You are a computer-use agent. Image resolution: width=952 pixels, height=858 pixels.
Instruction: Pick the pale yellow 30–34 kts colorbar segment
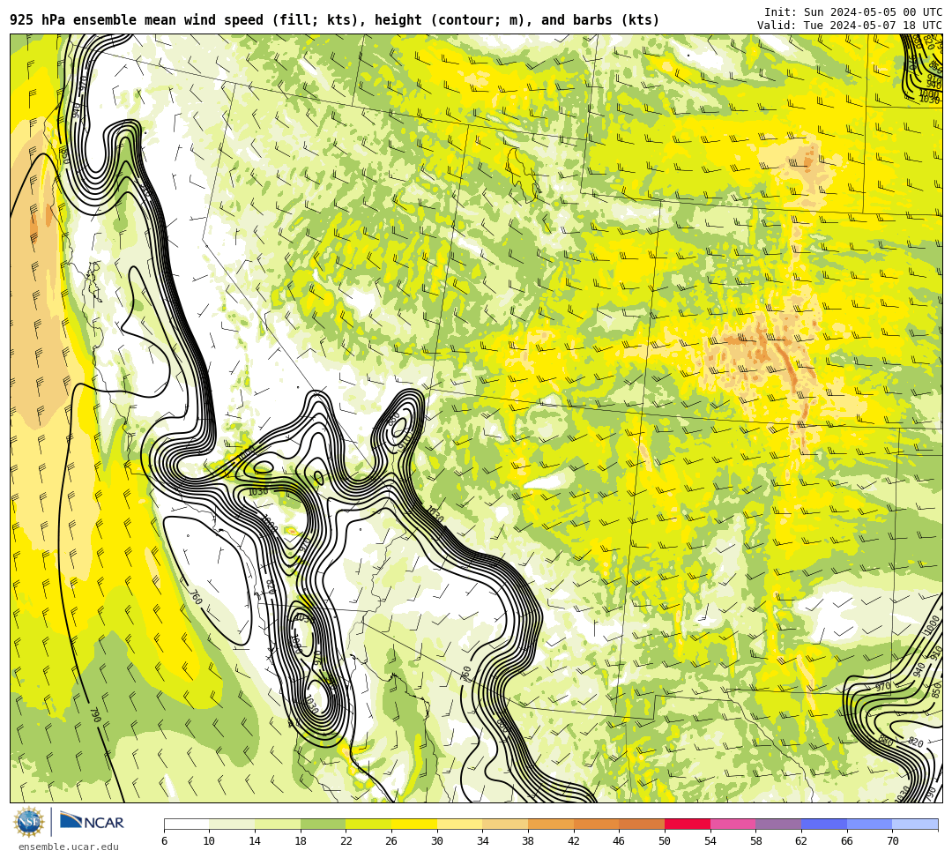coord(459,824)
